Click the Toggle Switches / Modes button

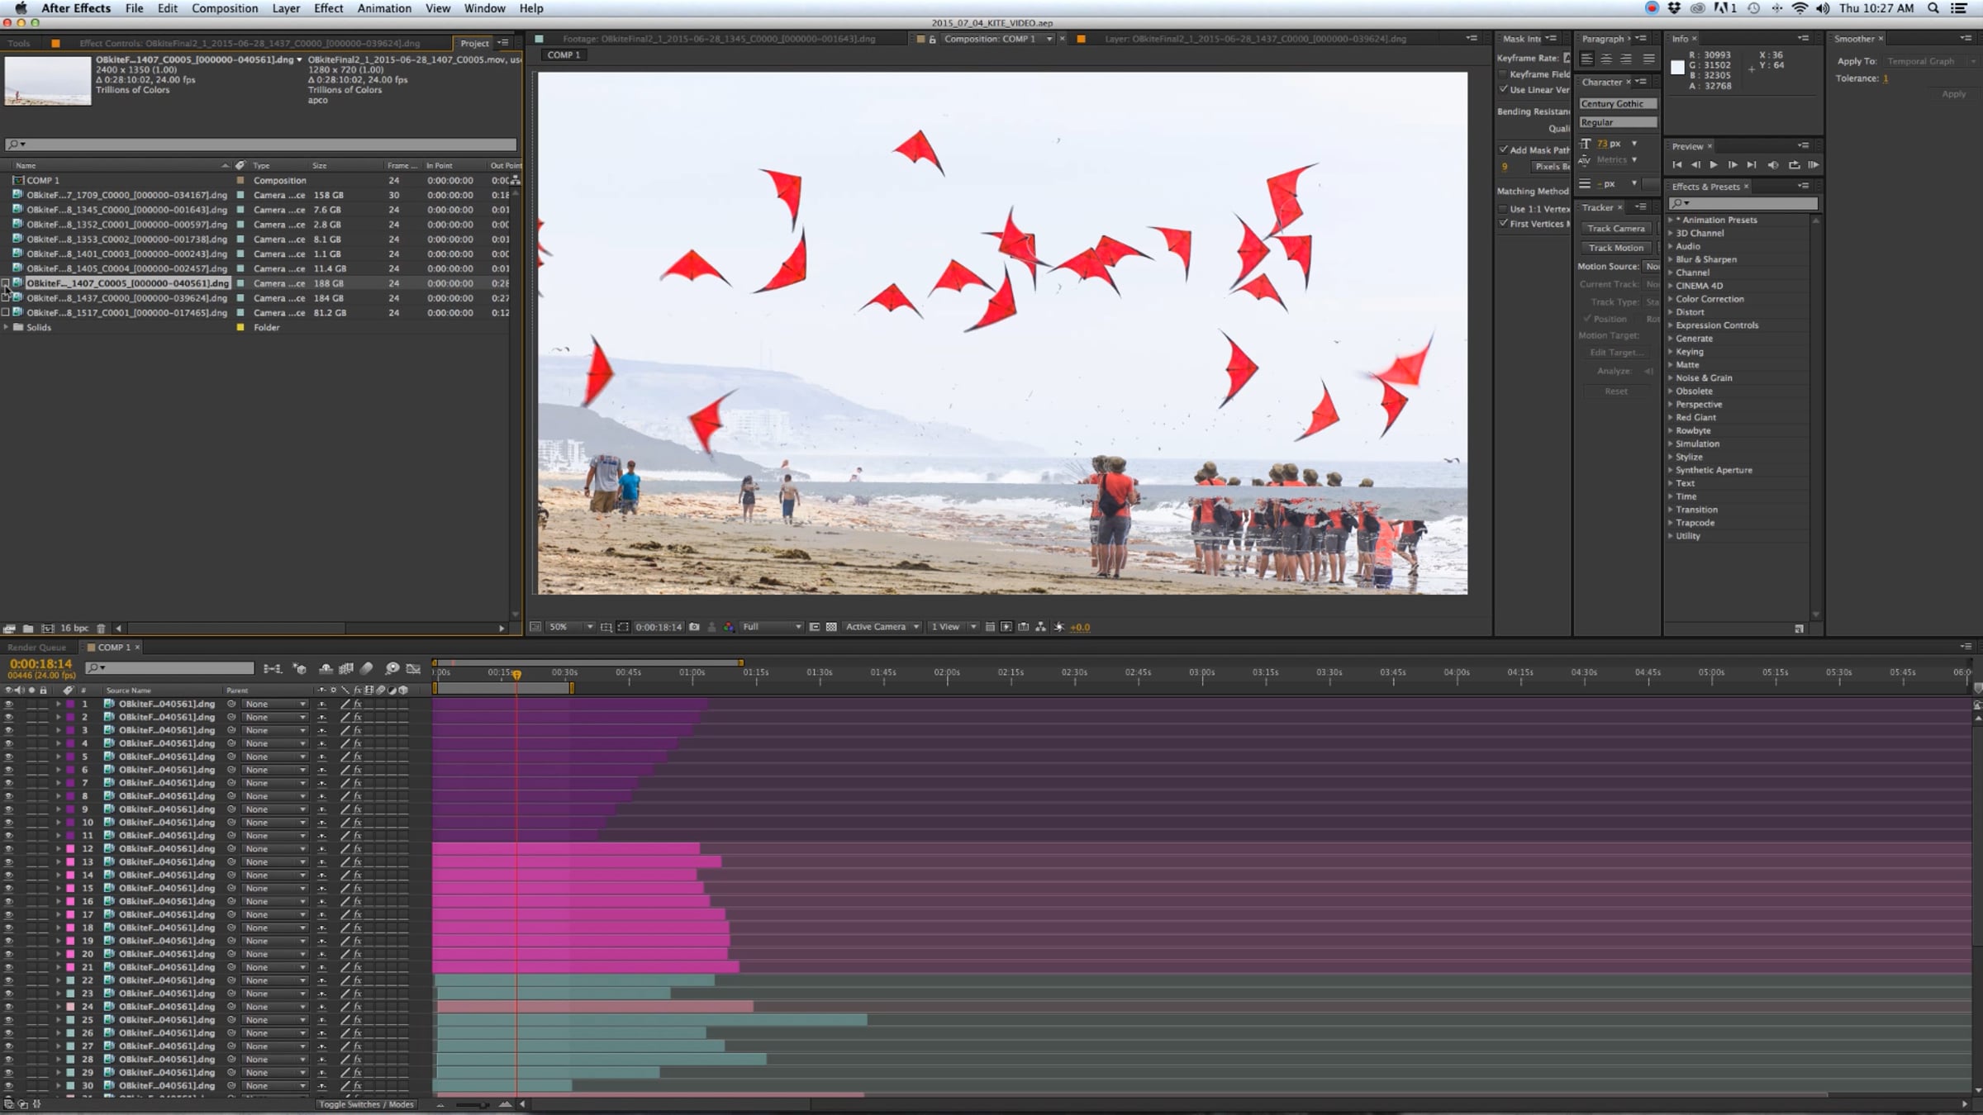(366, 1104)
